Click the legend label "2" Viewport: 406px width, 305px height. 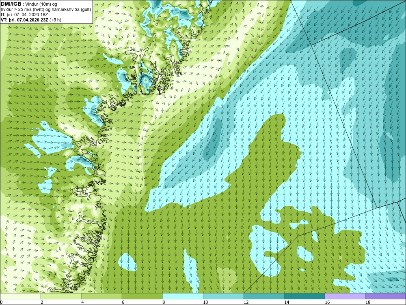42,302
